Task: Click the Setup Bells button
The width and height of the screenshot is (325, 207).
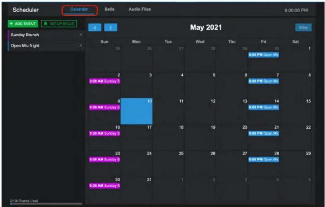Action: pyautogui.click(x=59, y=24)
